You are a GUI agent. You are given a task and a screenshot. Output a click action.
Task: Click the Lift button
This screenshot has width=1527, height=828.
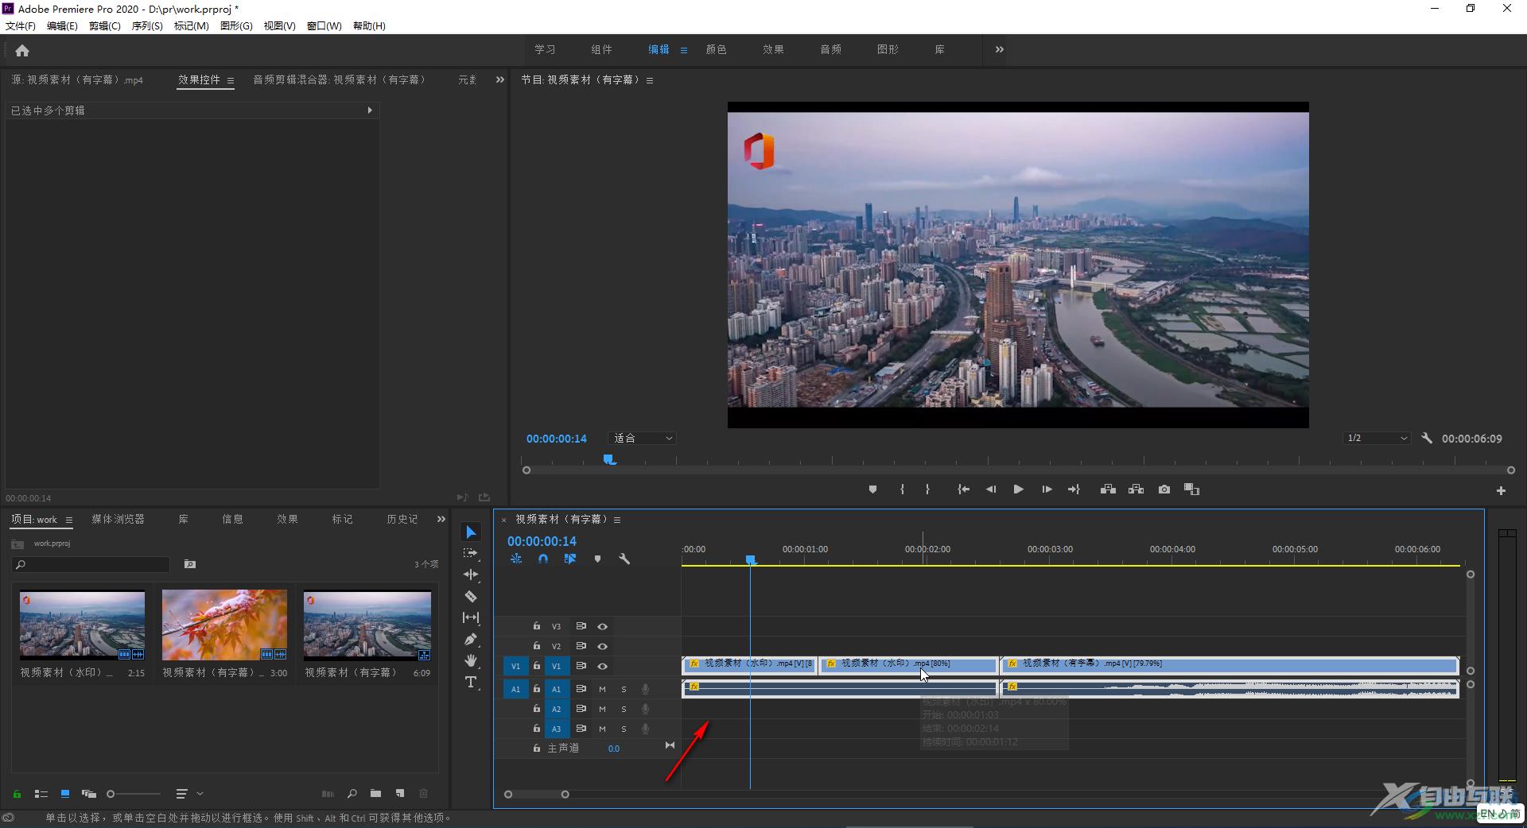1108,489
